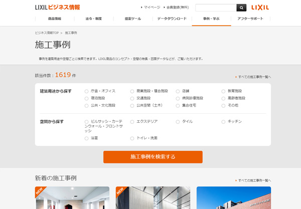The image size is (301, 209).
Task: Click the LIXILビジネス情報 site logo
Action: [x=57, y=8]
